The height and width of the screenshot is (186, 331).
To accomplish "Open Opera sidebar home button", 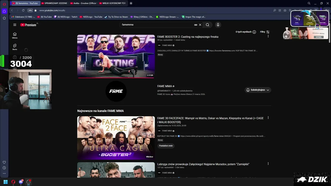I will [4, 11].
